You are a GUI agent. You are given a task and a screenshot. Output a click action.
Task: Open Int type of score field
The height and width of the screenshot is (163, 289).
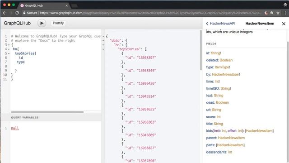coord(219,117)
